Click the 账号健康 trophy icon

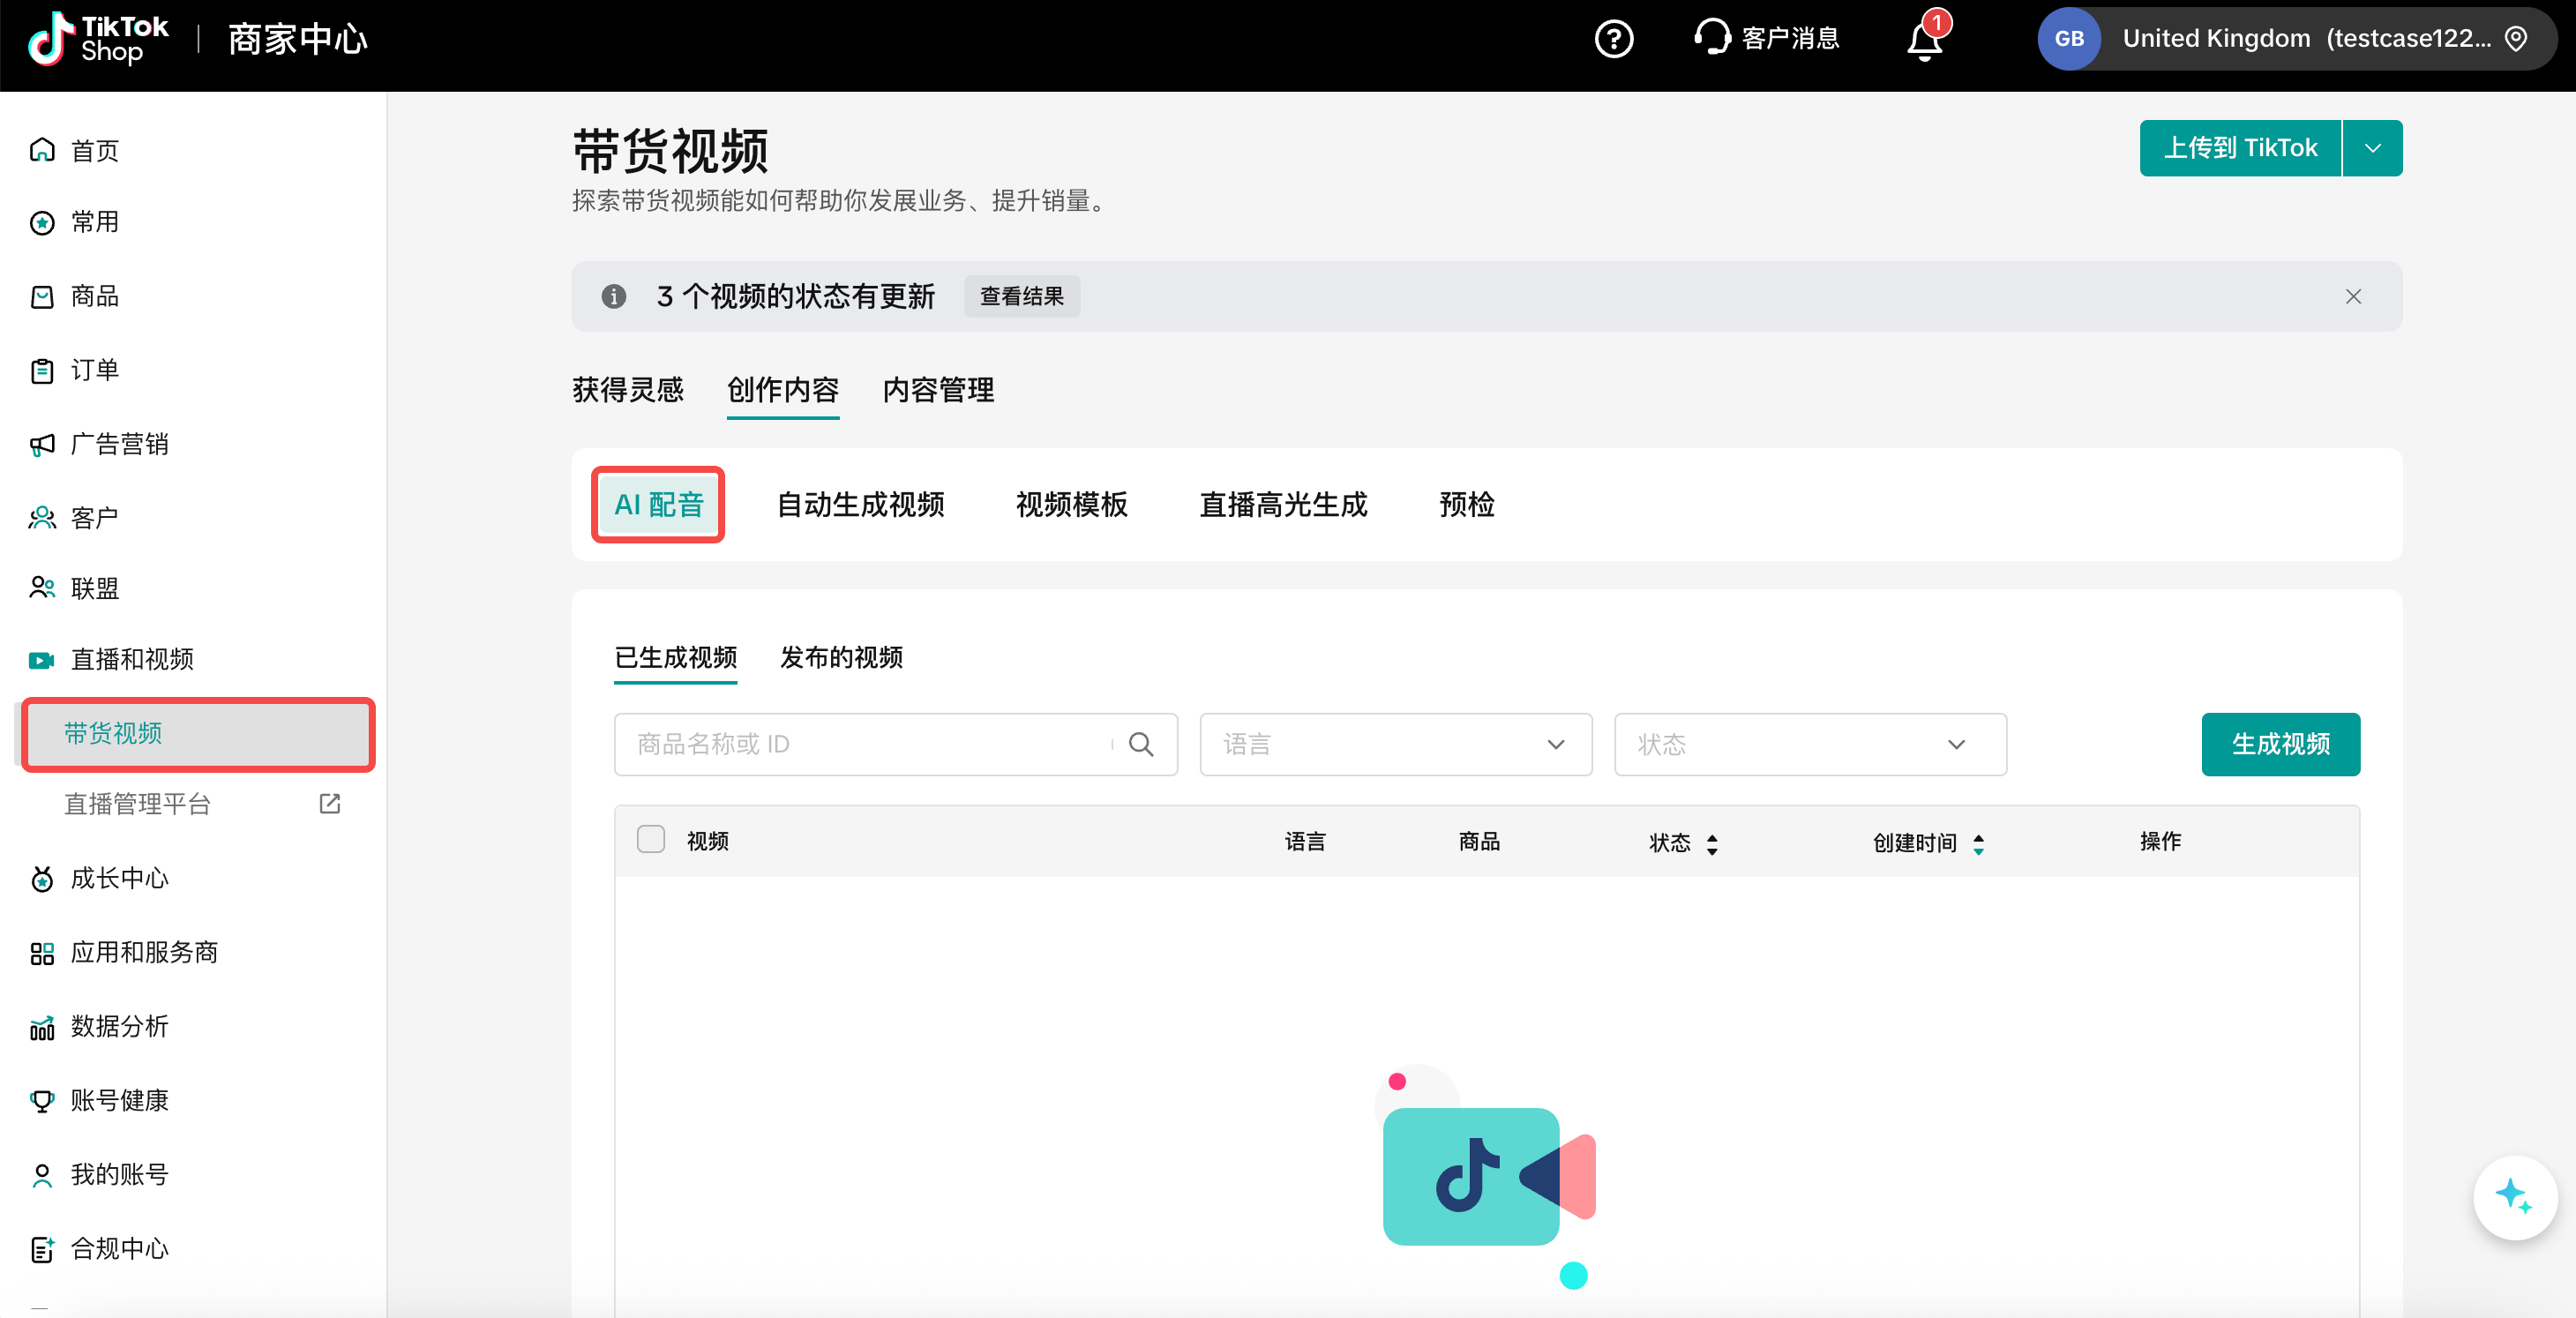[x=42, y=1101]
